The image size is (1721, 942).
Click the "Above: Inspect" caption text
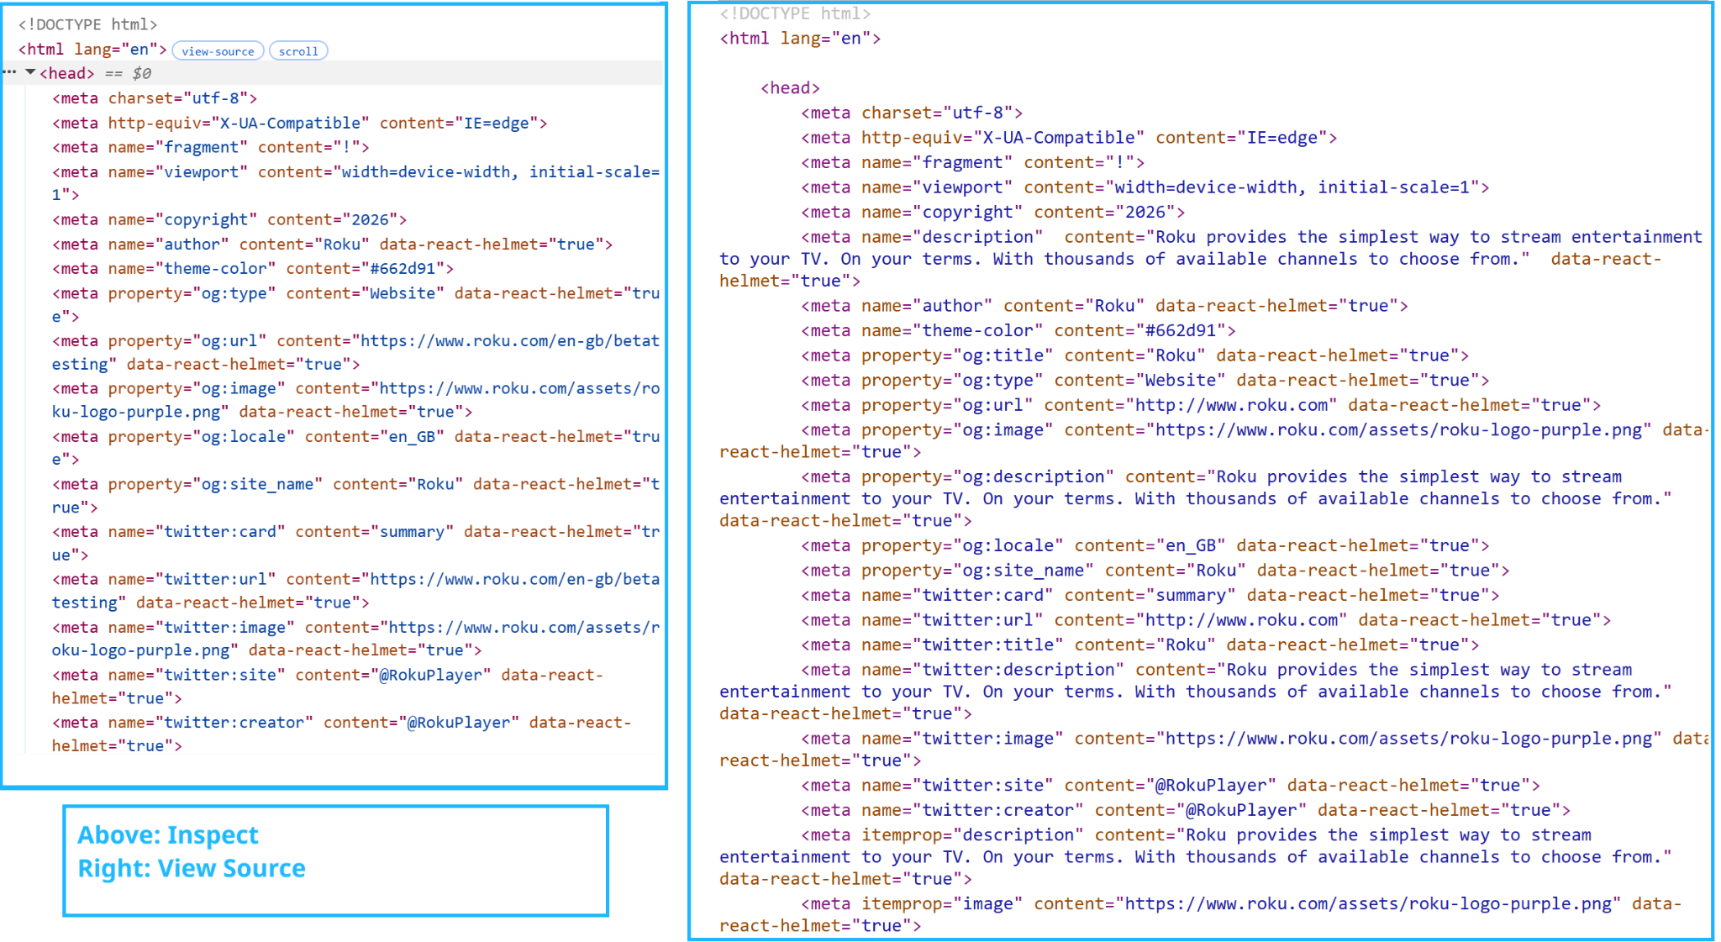[168, 835]
